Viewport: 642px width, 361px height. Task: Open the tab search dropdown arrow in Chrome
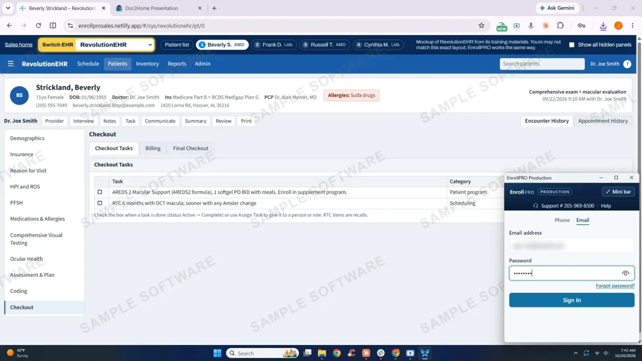pos(7,8)
